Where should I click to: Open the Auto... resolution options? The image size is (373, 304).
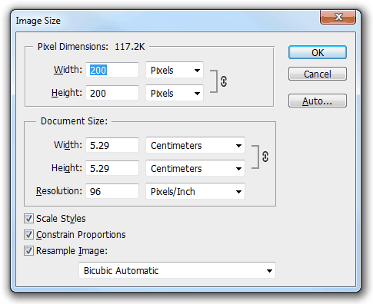point(318,101)
